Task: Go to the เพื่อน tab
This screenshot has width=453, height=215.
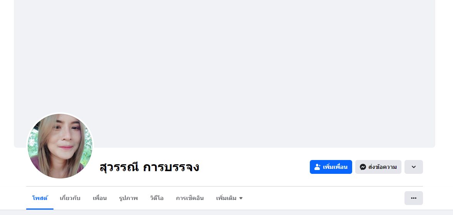Action: [x=100, y=198]
